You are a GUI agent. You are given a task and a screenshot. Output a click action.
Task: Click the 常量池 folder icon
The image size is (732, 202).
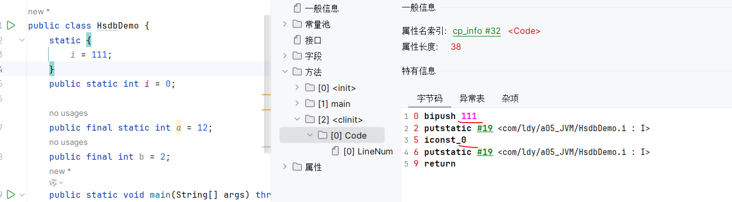[297, 24]
